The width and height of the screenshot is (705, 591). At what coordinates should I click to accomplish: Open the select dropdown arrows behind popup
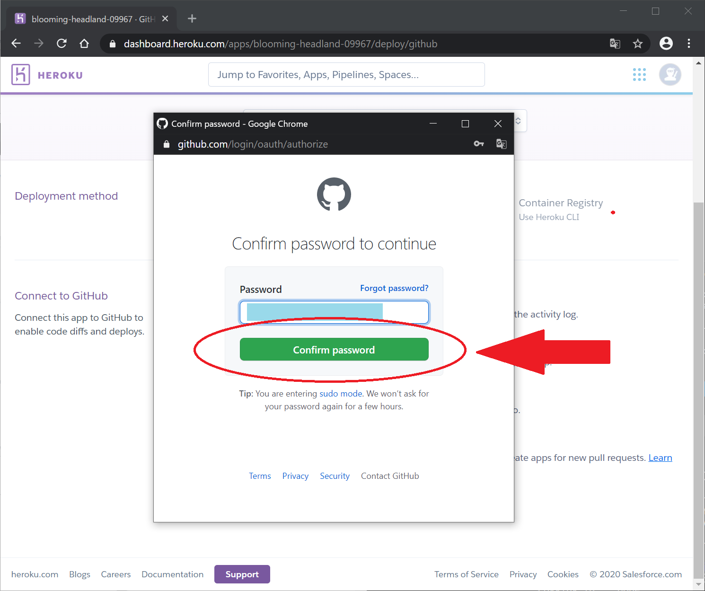click(518, 121)
